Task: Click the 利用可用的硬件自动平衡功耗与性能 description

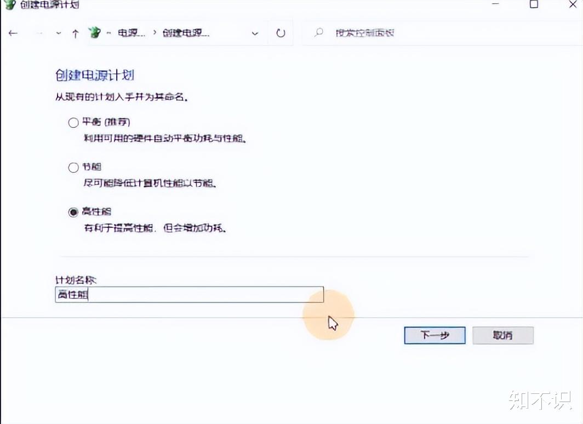Action: point(165,139)
